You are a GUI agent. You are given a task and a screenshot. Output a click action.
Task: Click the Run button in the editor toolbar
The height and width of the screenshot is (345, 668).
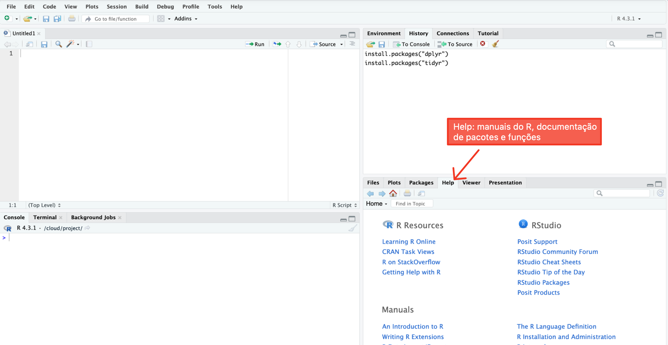tap(255, 44)
